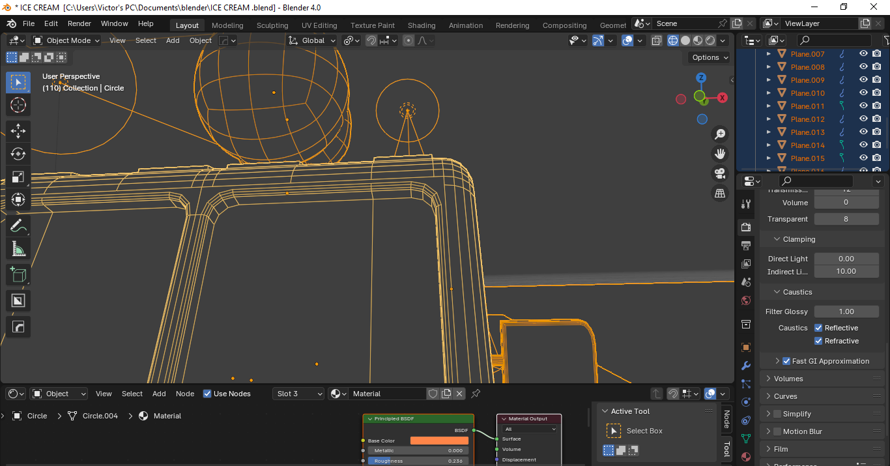Toggle Use Nodes checkbox
The height and width of the screenshot is (466, 890).
tap(207, 394)
